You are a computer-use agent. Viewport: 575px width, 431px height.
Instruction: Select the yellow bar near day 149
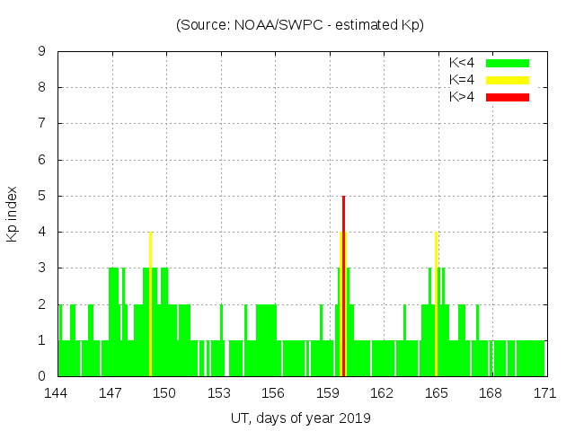point(150,303)
